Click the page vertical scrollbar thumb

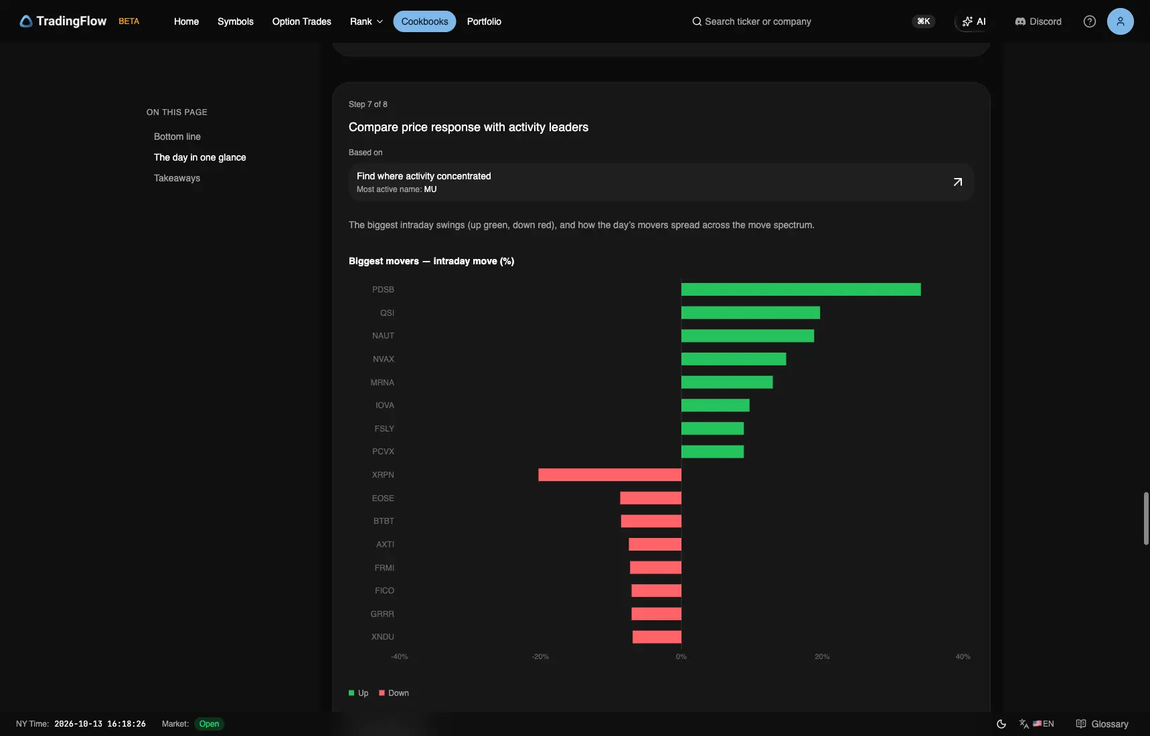1146,519
